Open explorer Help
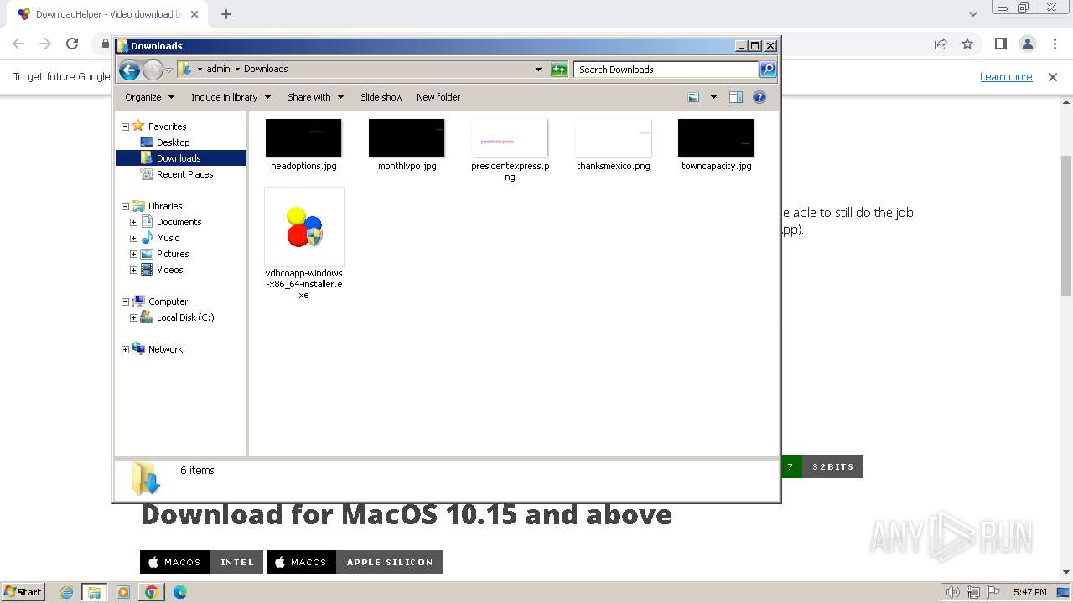1073x603 pixels. [759, 97]
